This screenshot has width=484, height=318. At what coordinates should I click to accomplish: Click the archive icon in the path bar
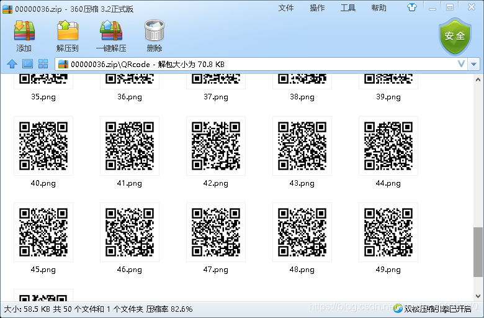[63, 64]
